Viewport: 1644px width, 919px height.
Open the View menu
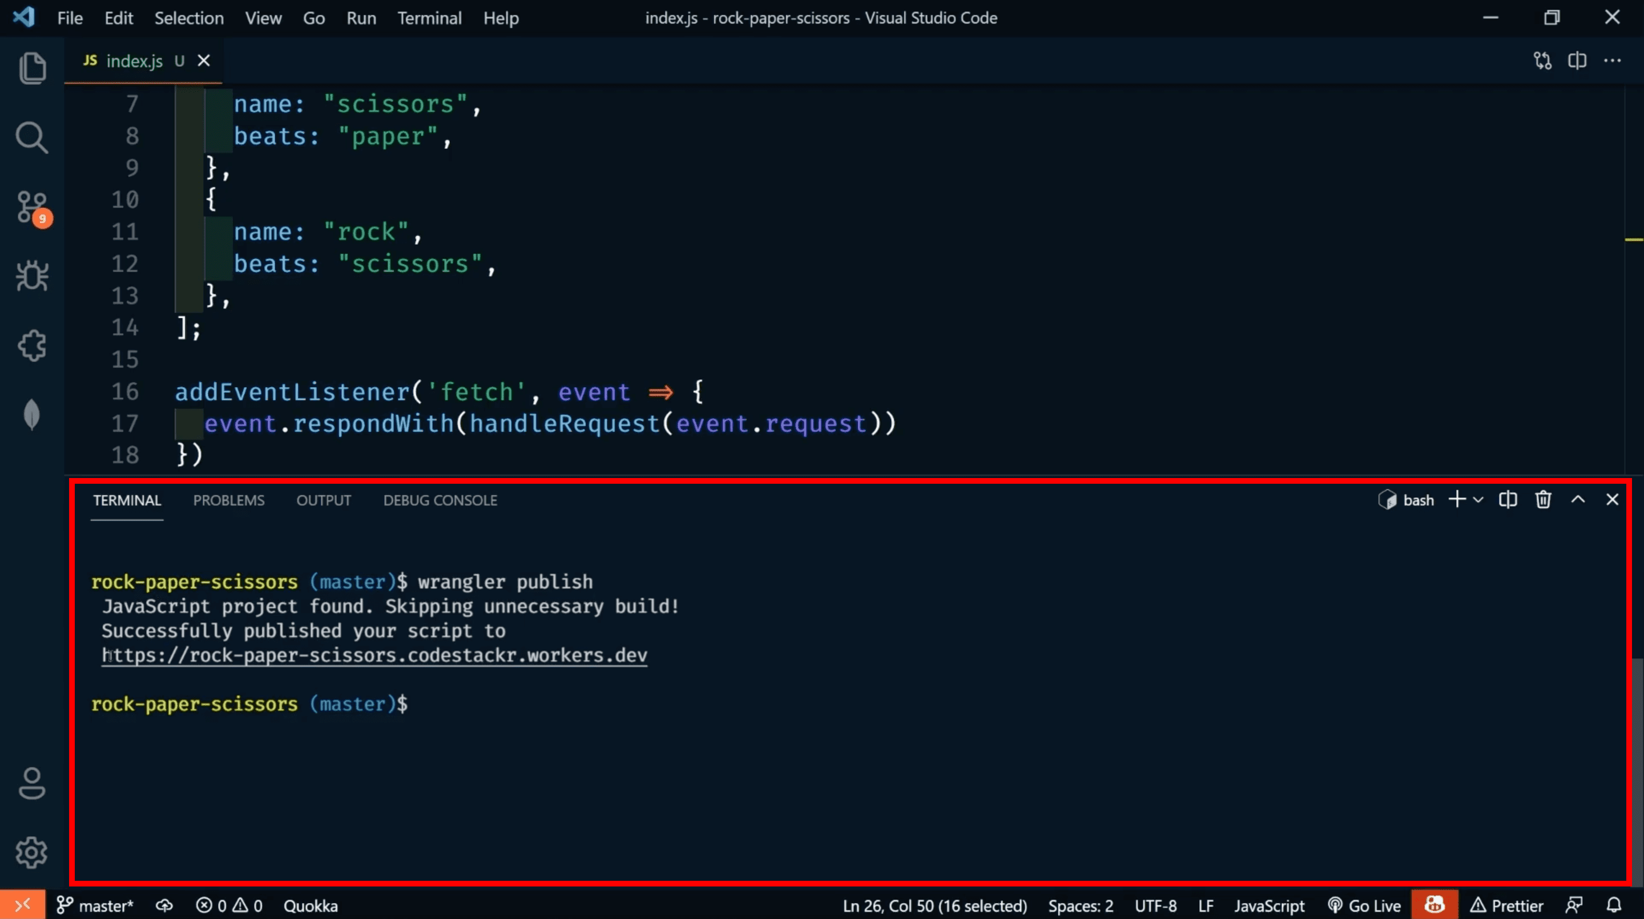click(x=263, y=18)
